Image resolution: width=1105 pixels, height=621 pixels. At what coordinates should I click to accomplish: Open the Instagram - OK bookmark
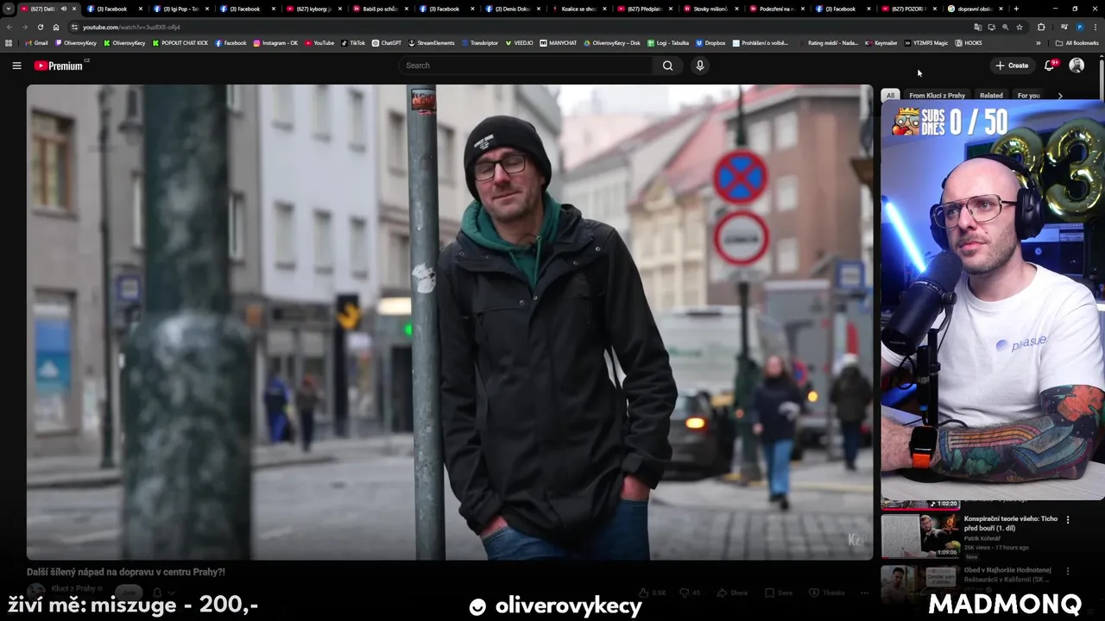pos(275,43)
